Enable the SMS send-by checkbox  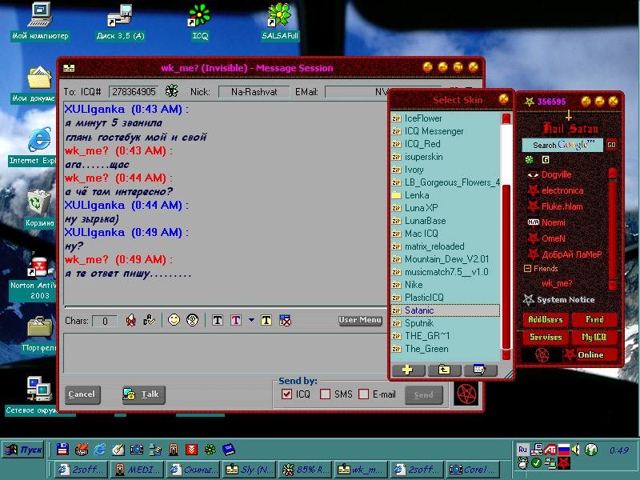click(325, 394)
